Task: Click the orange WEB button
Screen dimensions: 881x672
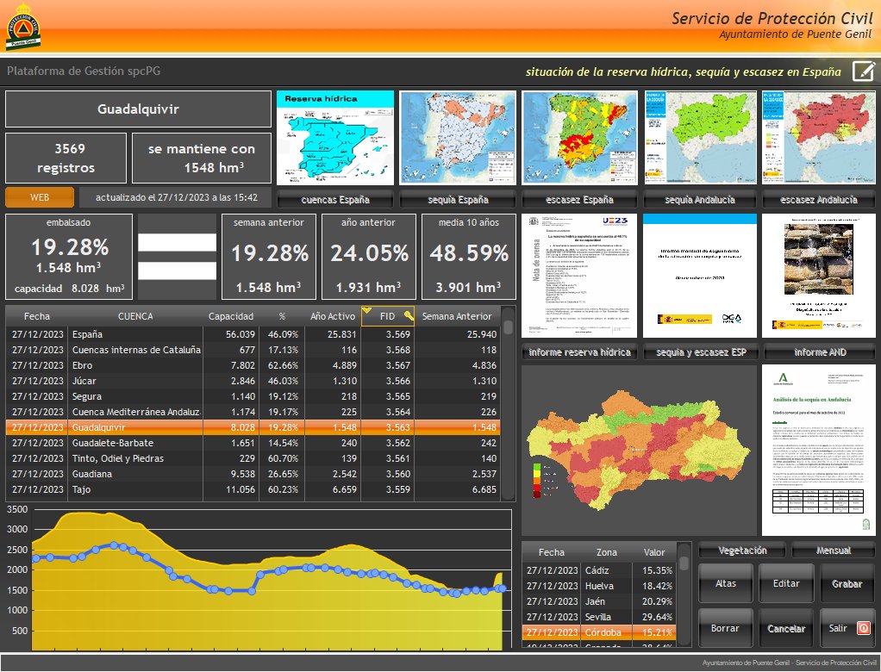Action: [x=40, y=197]
